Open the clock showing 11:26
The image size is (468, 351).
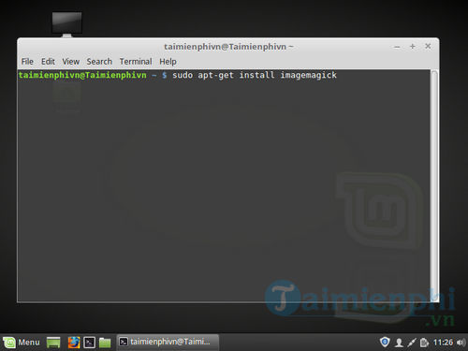coord(443,343)
